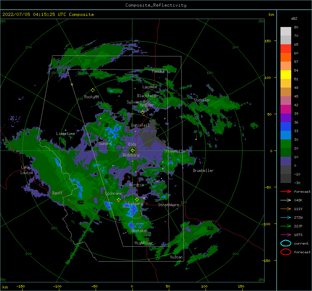
Task: Click the Stettler city label
Action: click(202, 100)
